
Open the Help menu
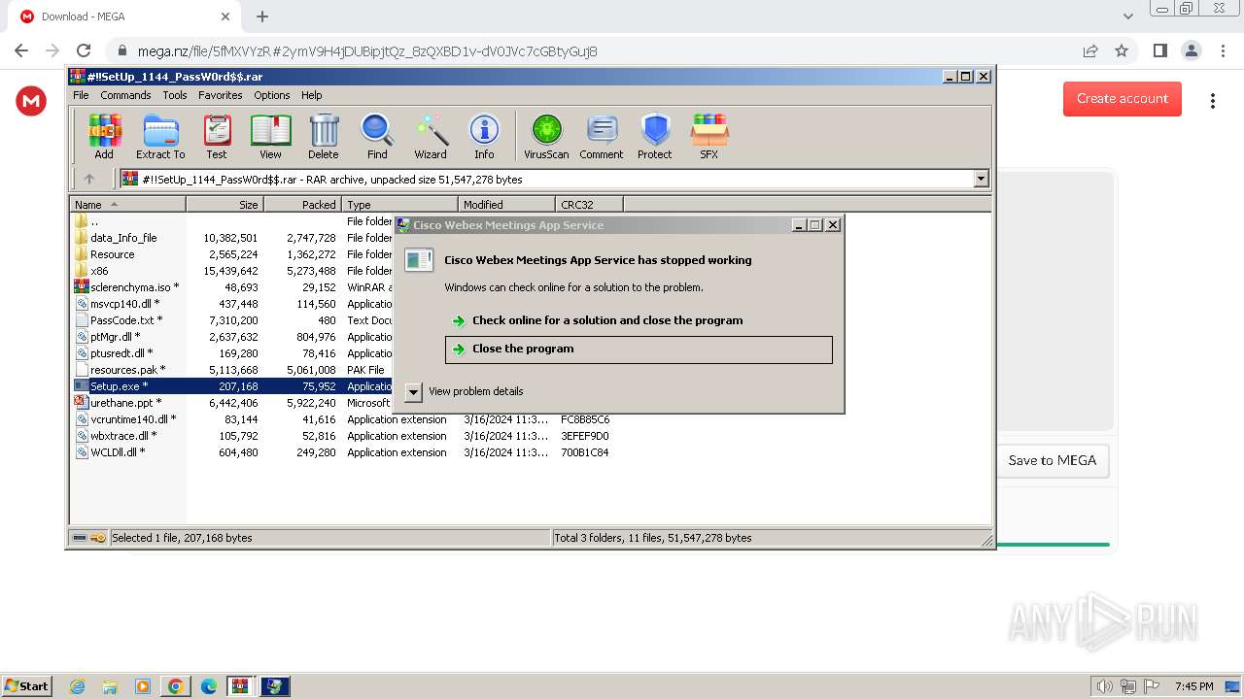coord(311,95)
